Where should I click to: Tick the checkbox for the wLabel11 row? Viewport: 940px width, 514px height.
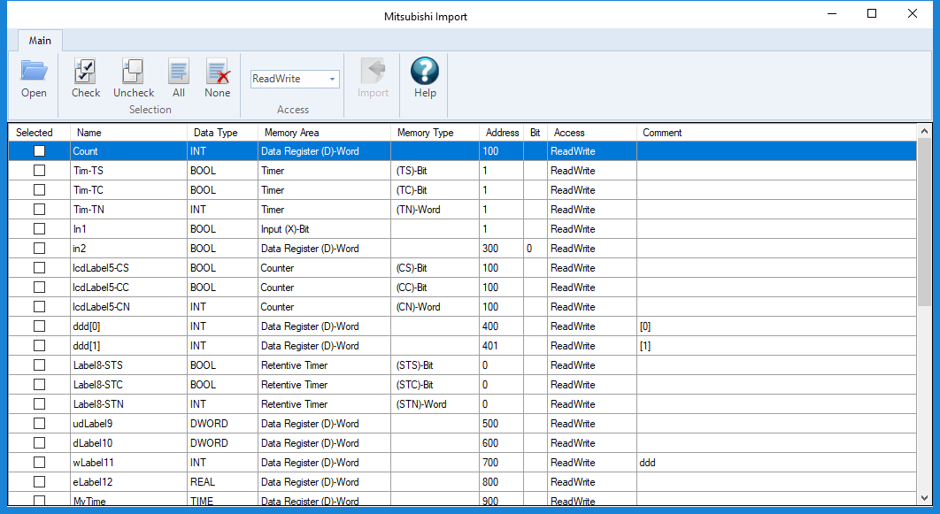pyautogui.click(x=40, y=463)
